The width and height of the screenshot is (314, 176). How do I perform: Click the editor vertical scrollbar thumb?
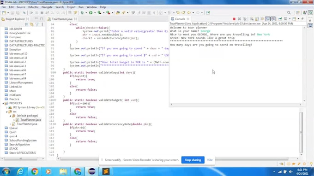point(301,132)
